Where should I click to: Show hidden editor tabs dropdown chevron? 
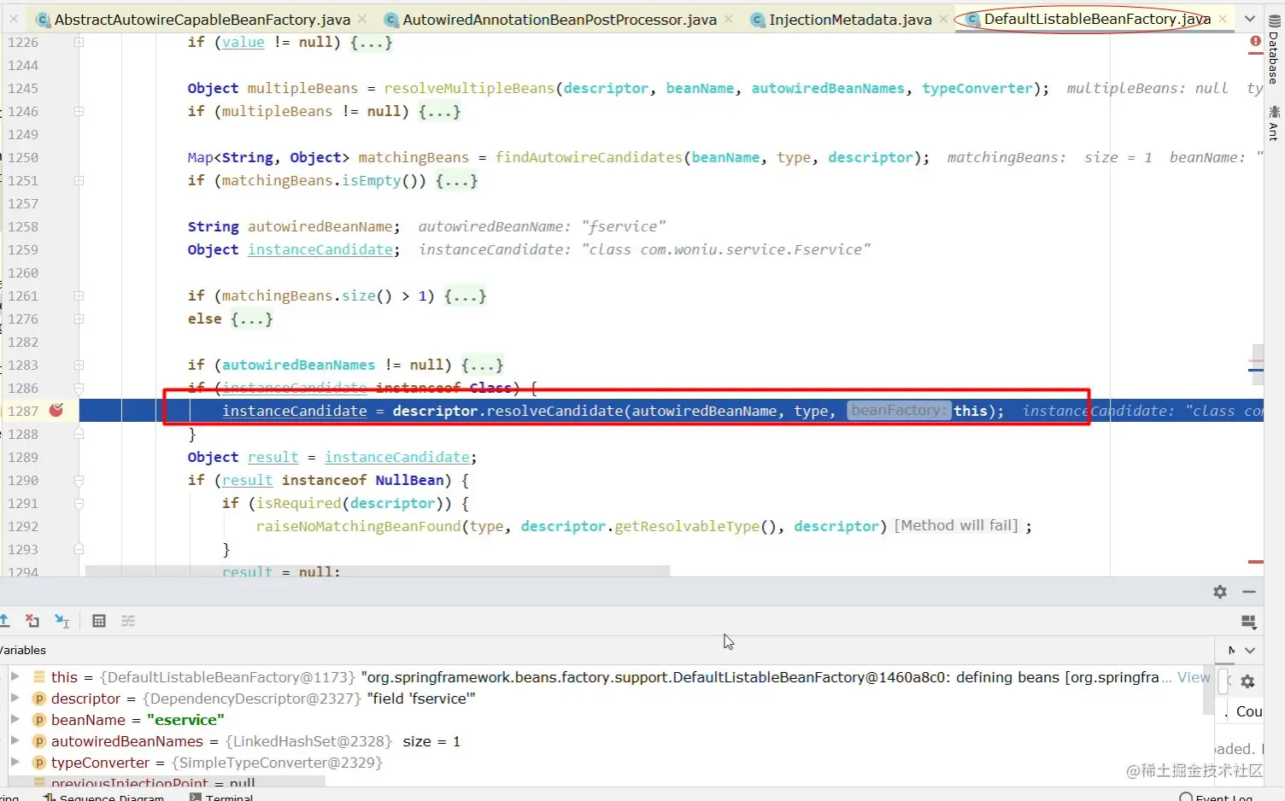[1249, 19]
